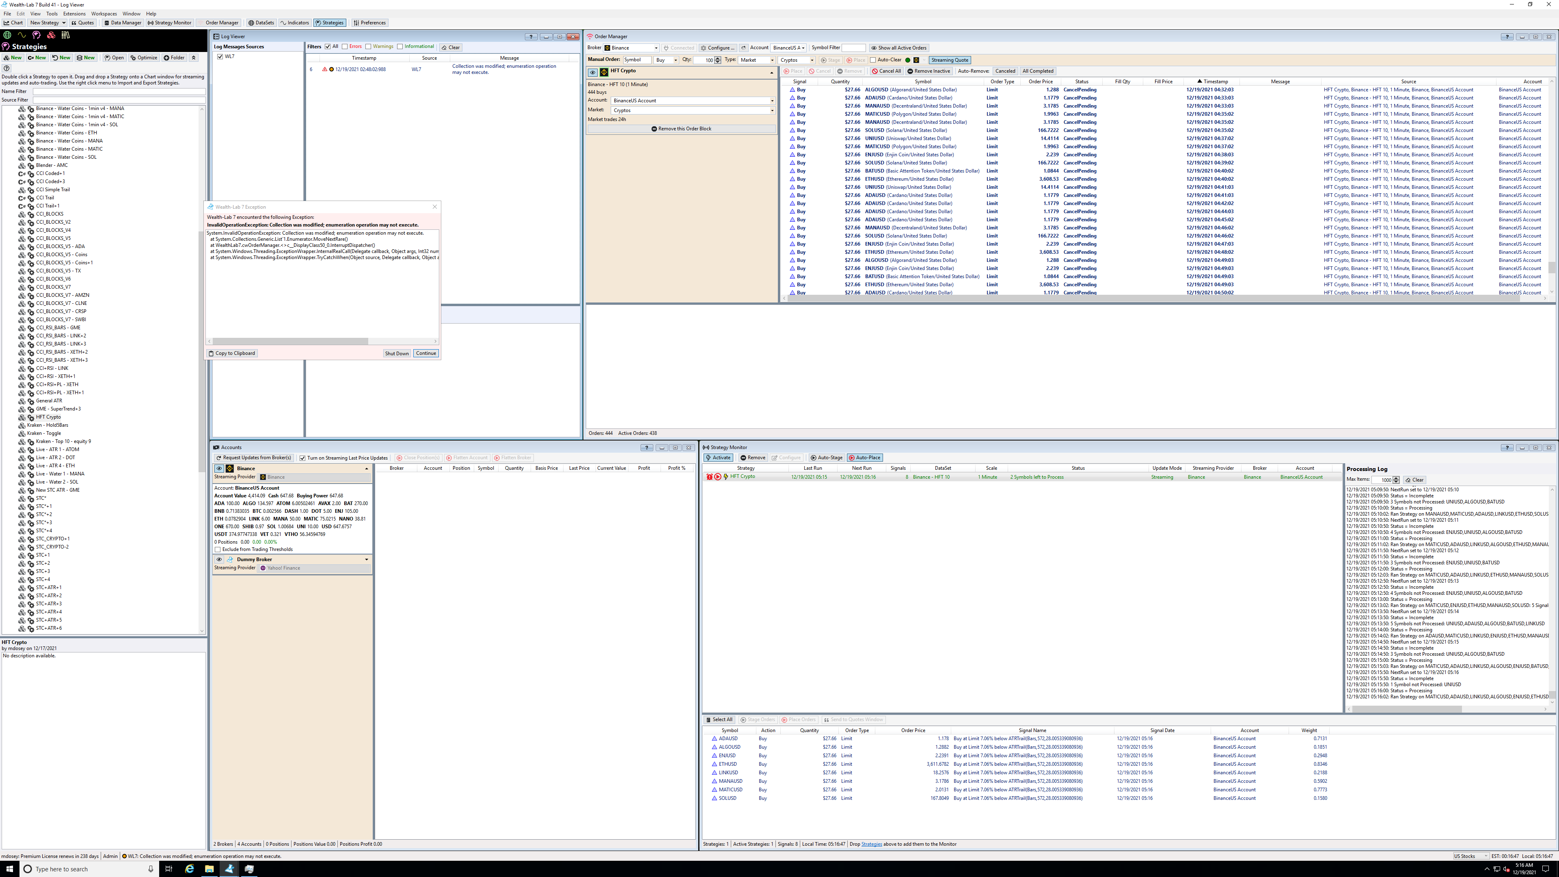Open the Broker Binance dropdown
The width and height of the screenshot is (1559, 877).
click(x=656, y=48)
